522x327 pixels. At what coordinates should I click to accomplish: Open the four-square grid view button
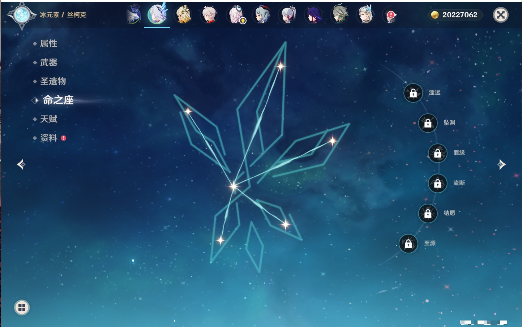pos(22,307)
